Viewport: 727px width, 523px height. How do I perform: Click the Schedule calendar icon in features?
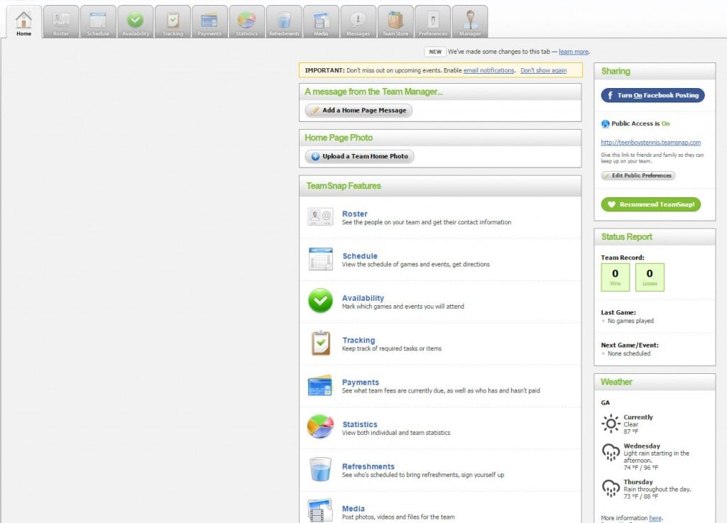(x=320, y=258)
